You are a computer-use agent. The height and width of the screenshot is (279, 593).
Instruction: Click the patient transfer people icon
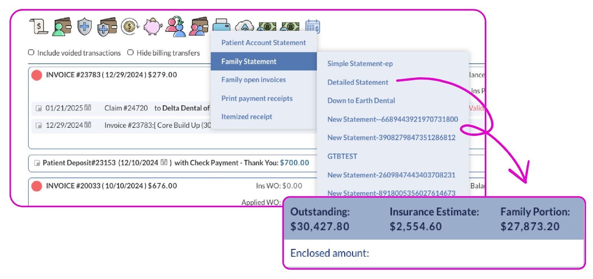[x=175, y=27]
